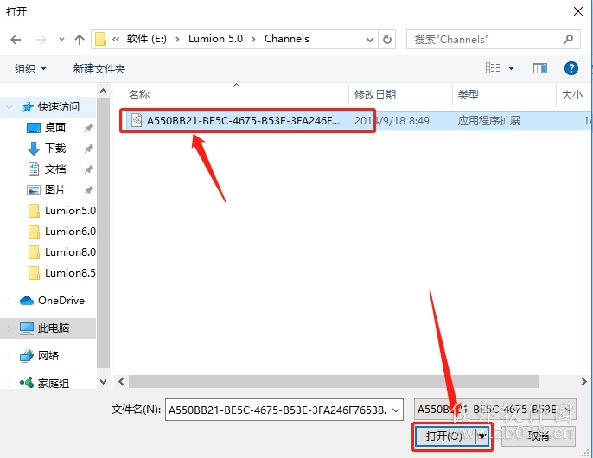Click pin icon next to 图片
Screen dimensions: 593x458
point(88,190)
